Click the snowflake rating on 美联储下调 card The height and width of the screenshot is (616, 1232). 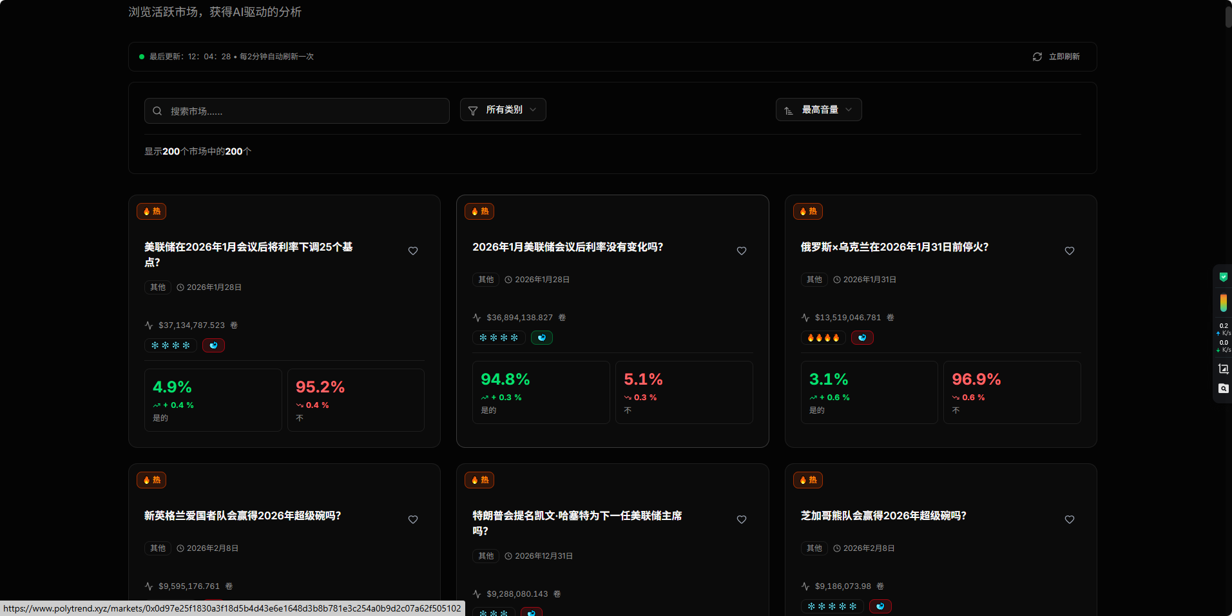coord(171,345)
